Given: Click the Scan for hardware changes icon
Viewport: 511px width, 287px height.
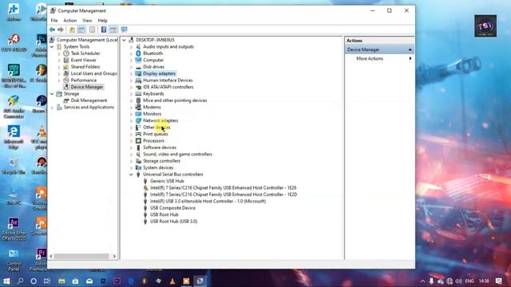Looking at the screenshot, I should click(125, 29).
